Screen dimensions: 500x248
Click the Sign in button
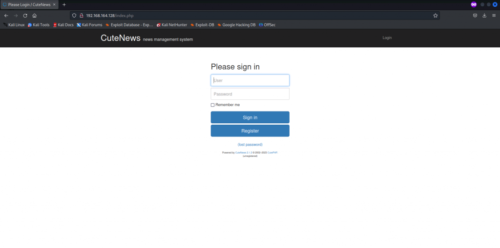(x=250, y=117)
